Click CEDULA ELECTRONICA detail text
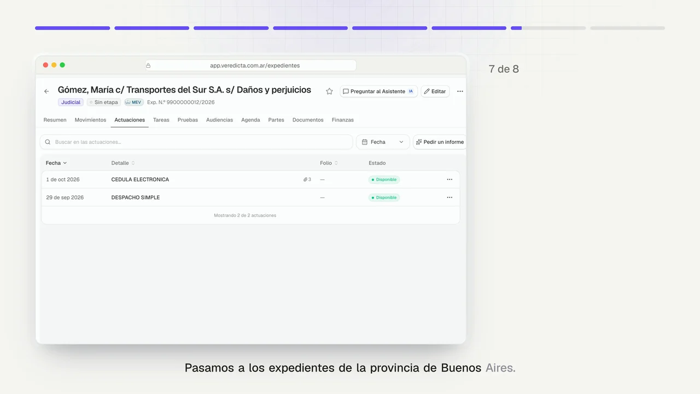Viewport: 700px width, 394px height. click(140, 179)
